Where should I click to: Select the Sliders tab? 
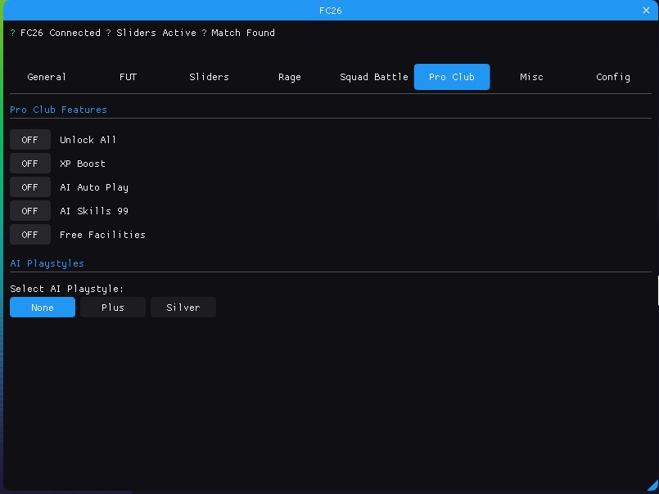209,77
